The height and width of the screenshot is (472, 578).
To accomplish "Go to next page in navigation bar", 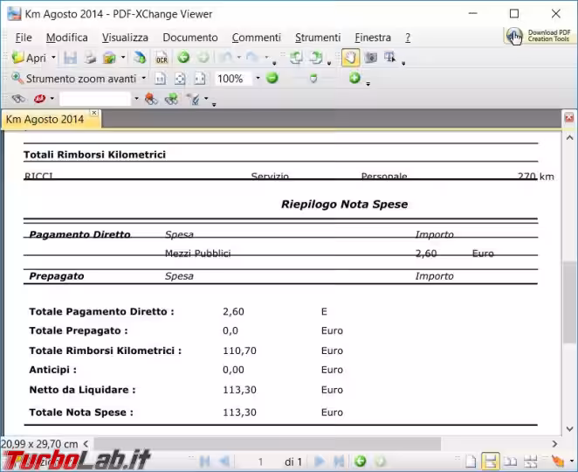I will pyautogui.click(x=319, y=461).
